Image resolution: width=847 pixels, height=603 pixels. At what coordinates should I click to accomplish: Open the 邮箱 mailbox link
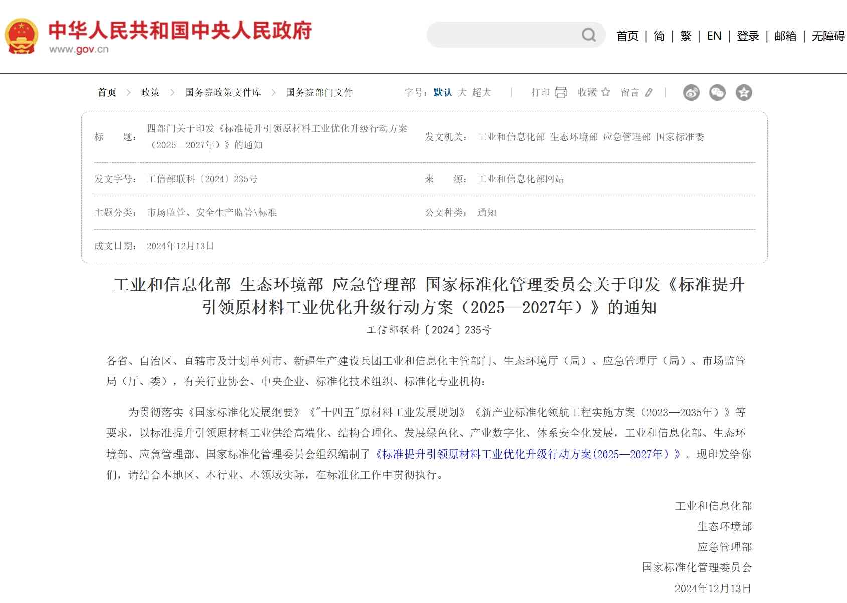(785, 36)
